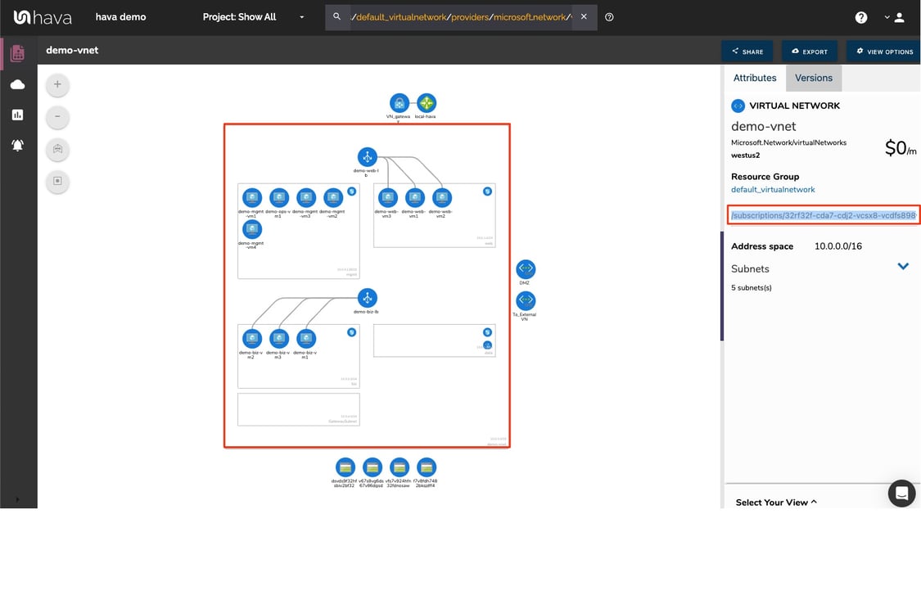
Task: Select the VN_gateway node on the diagram
Action: 399,101
